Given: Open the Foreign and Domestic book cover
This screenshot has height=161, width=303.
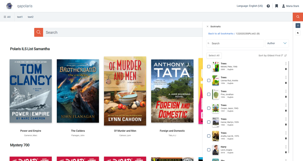Looking at the screenshot, I should click(x=172, y=91).
